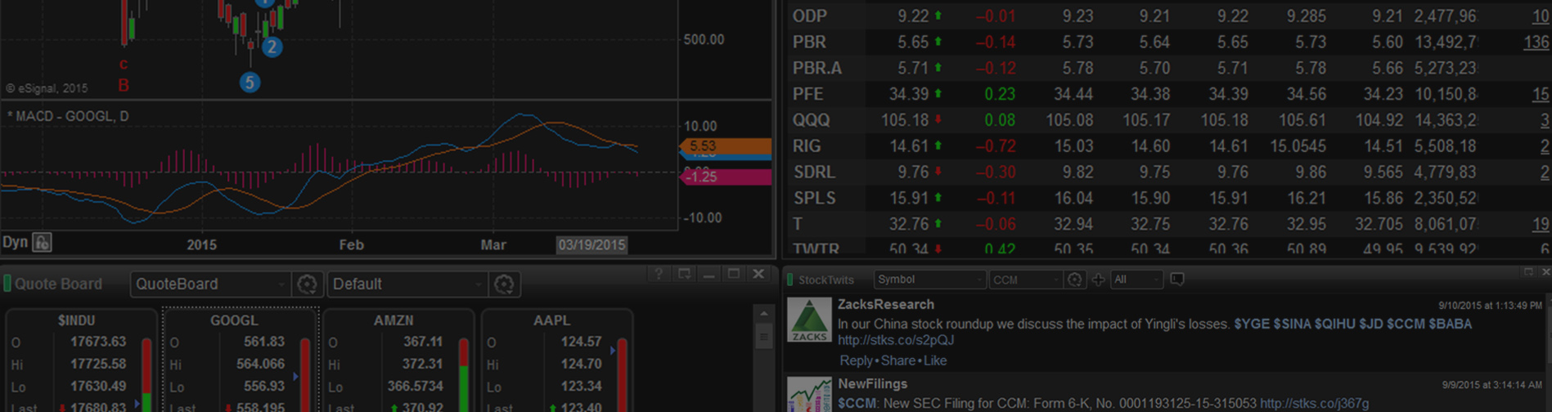Select the AAPL quote tile
Screen dimensions: 1552x412
556,361
